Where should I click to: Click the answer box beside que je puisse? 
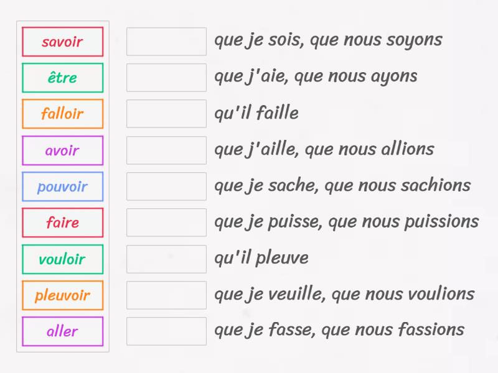[166, 222]
